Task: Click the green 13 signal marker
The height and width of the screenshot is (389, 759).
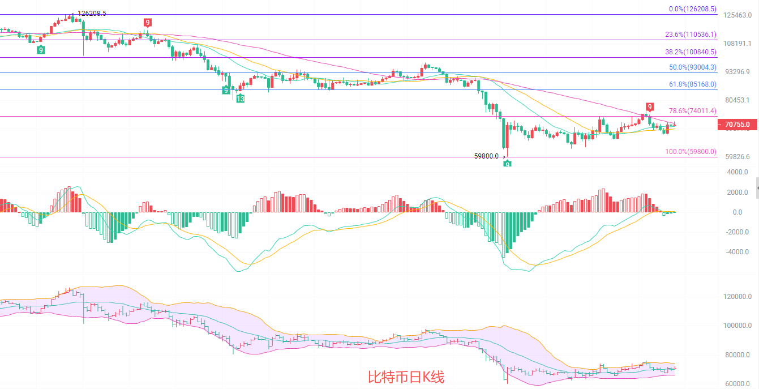Action: point(241,99)
